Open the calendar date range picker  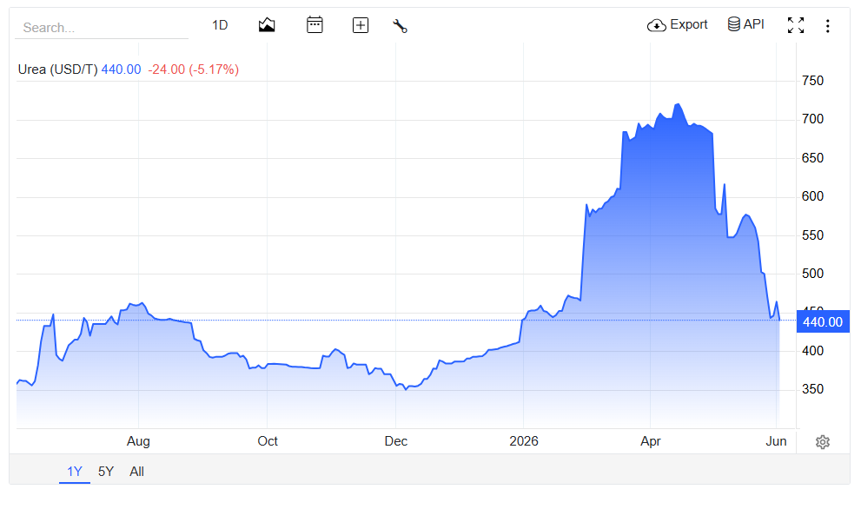point(315,25)
